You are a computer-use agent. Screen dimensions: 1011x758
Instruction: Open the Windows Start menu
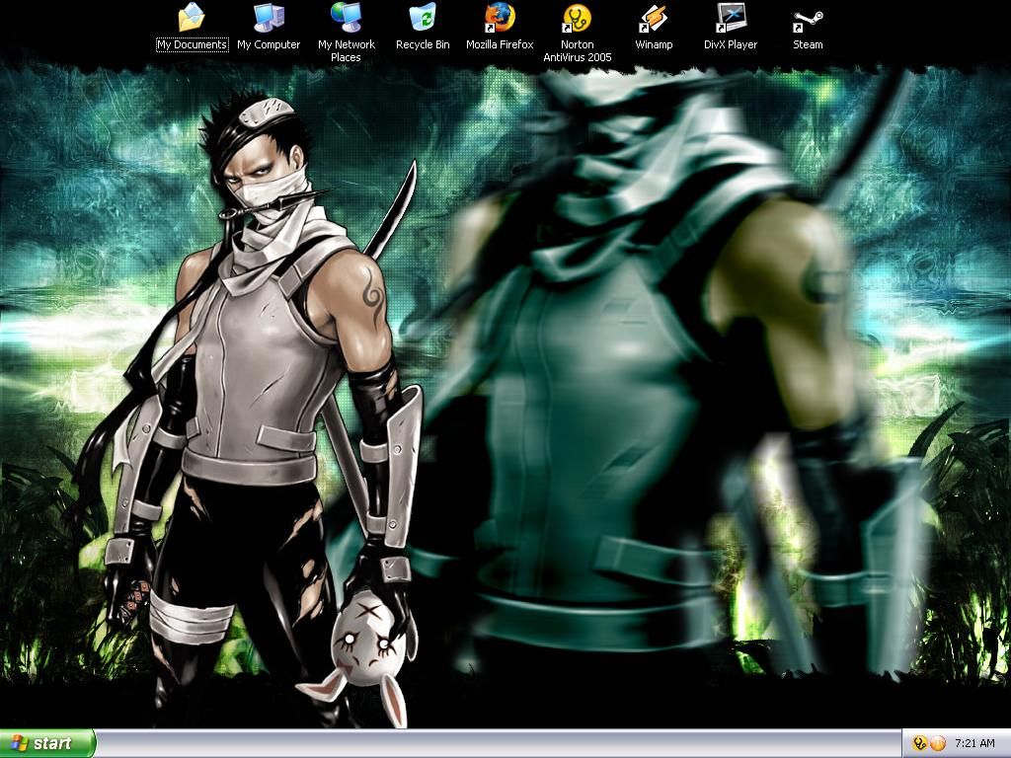click(47, 743)
